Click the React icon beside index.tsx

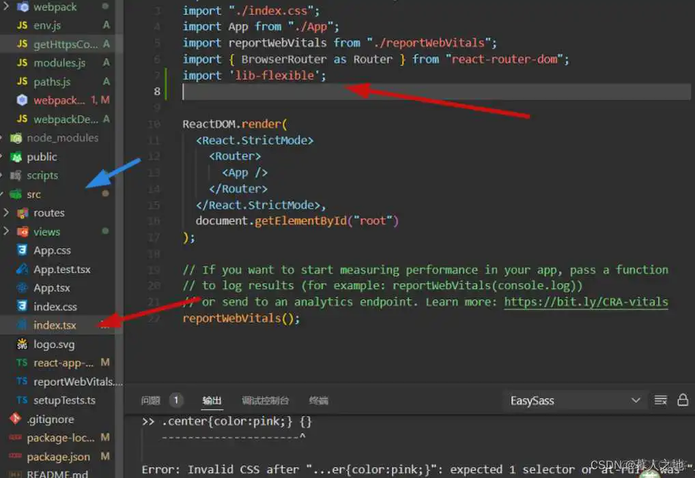pos(21,325)
